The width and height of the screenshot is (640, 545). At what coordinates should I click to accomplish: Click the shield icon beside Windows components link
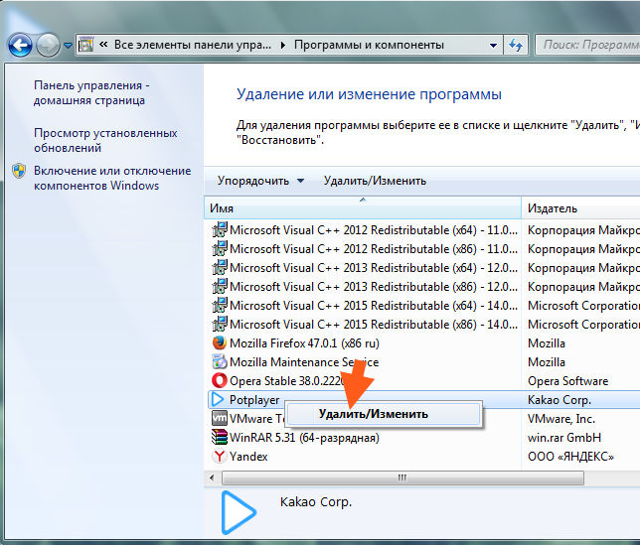19,171
